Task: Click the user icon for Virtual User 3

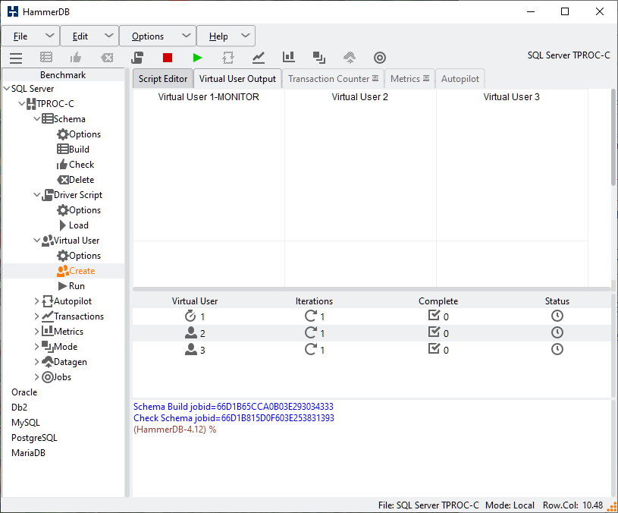Action: click(x=191, y=349)
